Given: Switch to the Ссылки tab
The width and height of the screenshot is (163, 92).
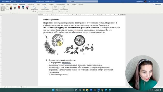Looking at the screenshot, I should click(44, 4).
